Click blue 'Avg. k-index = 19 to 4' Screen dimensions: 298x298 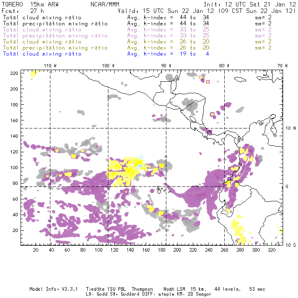click(x=168, y=54)
